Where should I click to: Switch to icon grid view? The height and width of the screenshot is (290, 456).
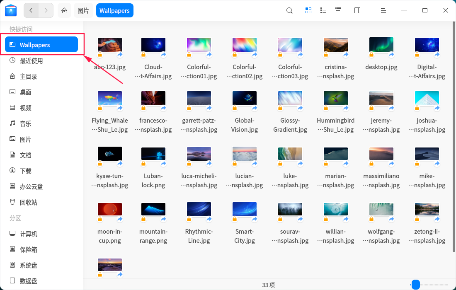[308, 11]
